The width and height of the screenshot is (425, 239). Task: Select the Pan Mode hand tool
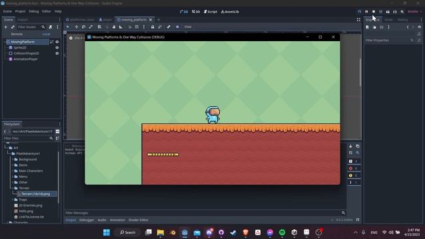(114, 27)
